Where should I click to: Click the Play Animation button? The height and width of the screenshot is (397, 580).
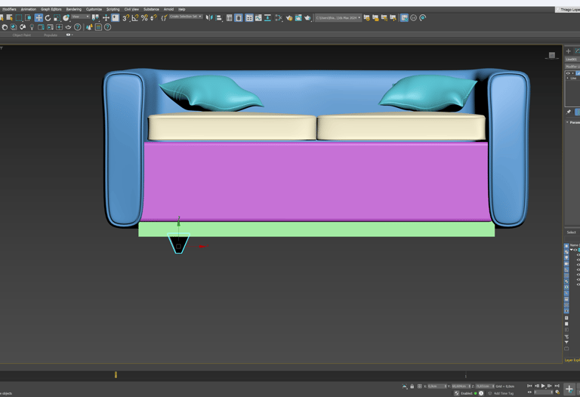pyautogui.click(x=543, y=386)
